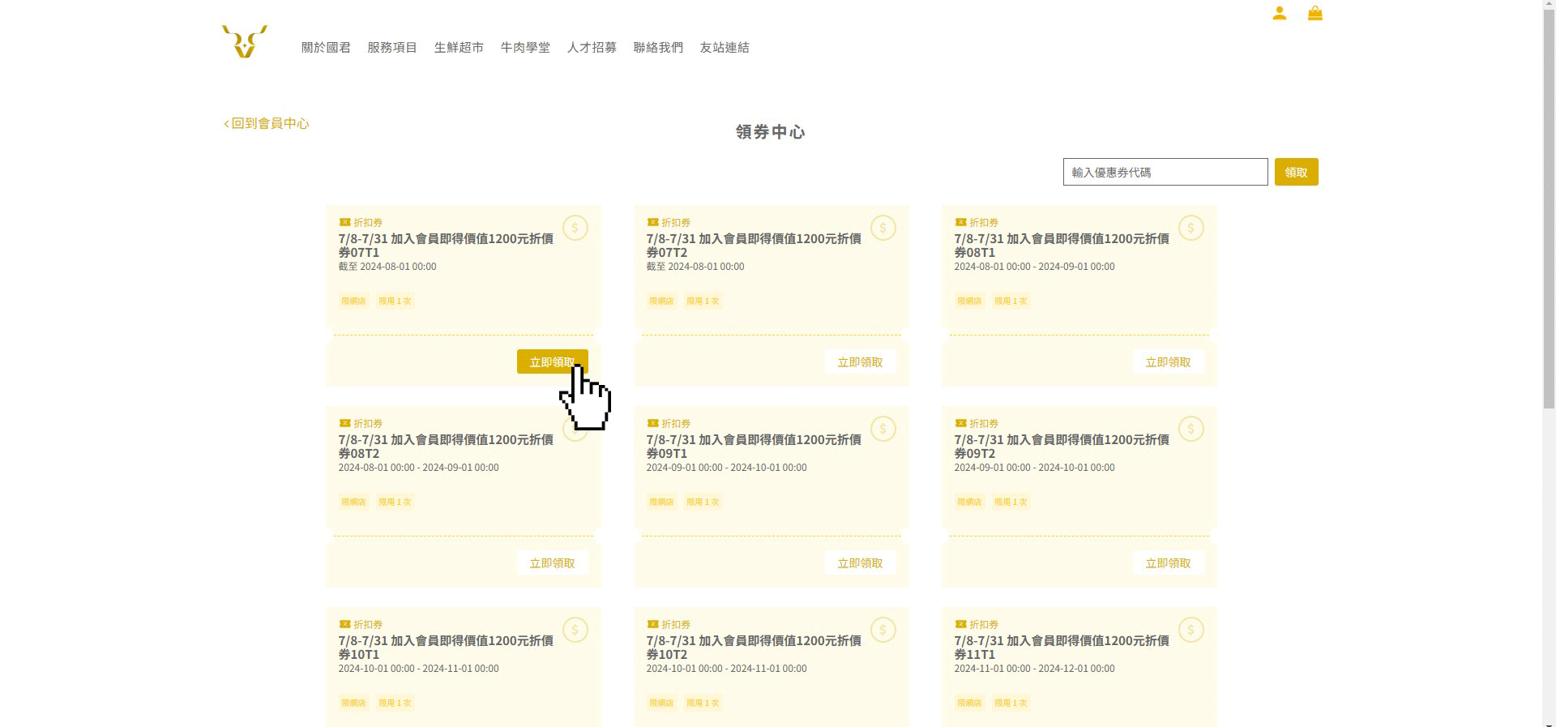Click dollar coin icon on coupon 11T1
Screen dimensions: 1556x727
pos(1191,630)
